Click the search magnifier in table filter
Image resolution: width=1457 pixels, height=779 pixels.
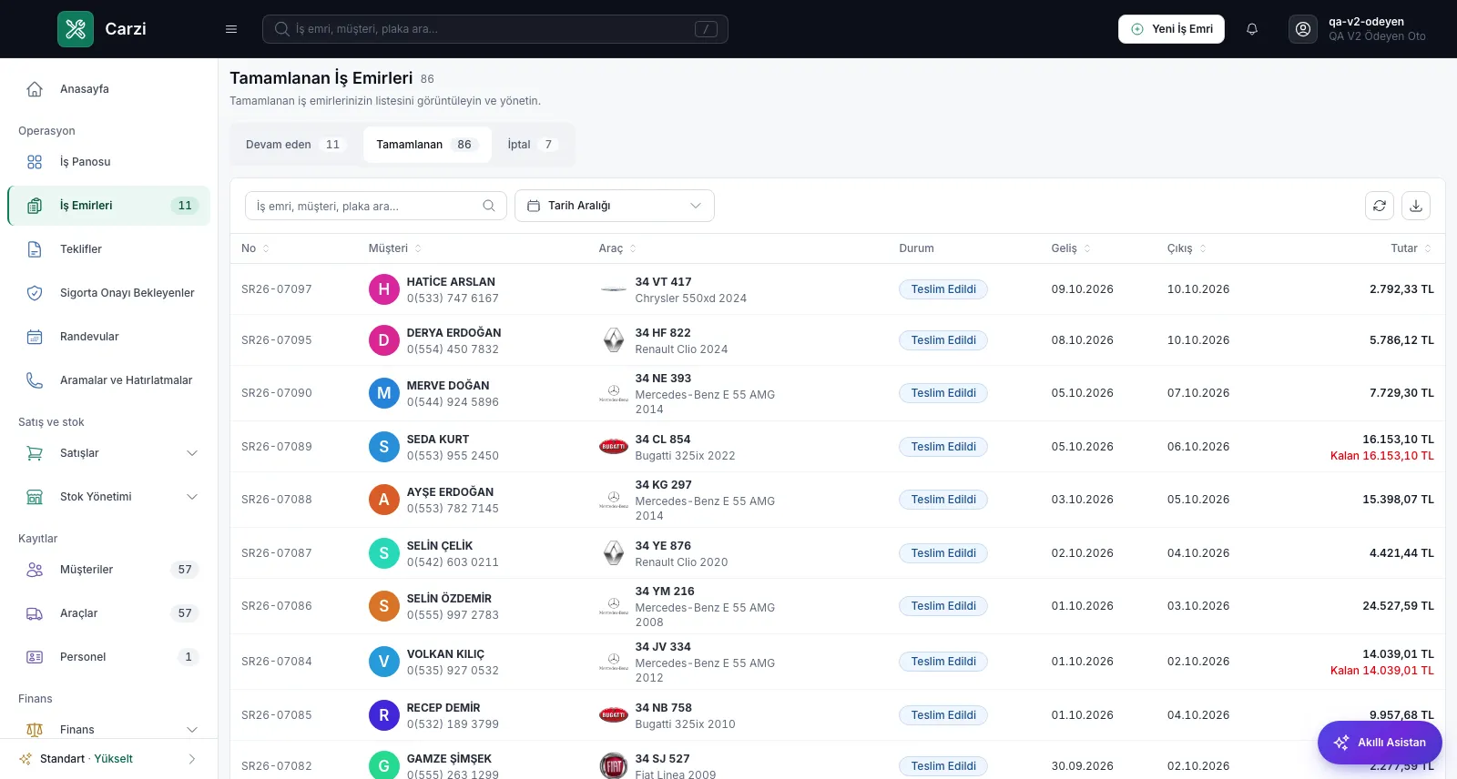pyautogui.click(x=489, y=206)
